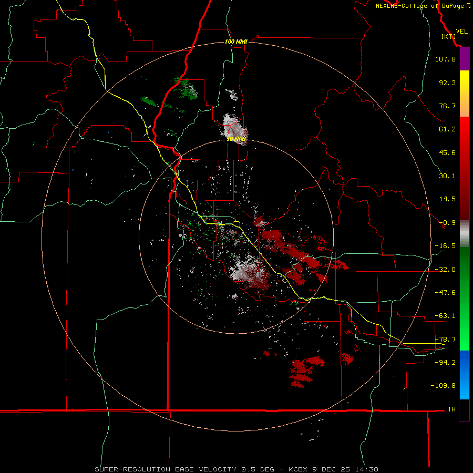The image size is (473, 473).
Task: Click the -94.2 velocity scale value
Action: pyautogui.click(x=445, y=362)
